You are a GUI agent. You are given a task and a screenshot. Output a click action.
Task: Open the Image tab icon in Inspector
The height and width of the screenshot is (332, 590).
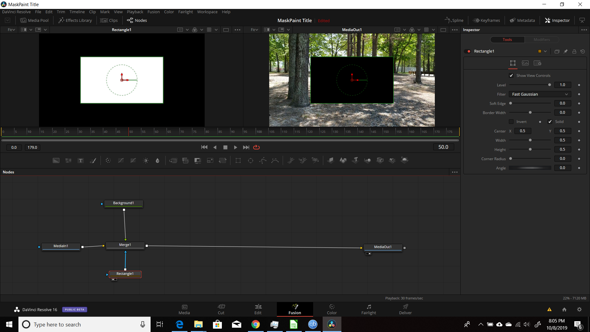point(525,63)
